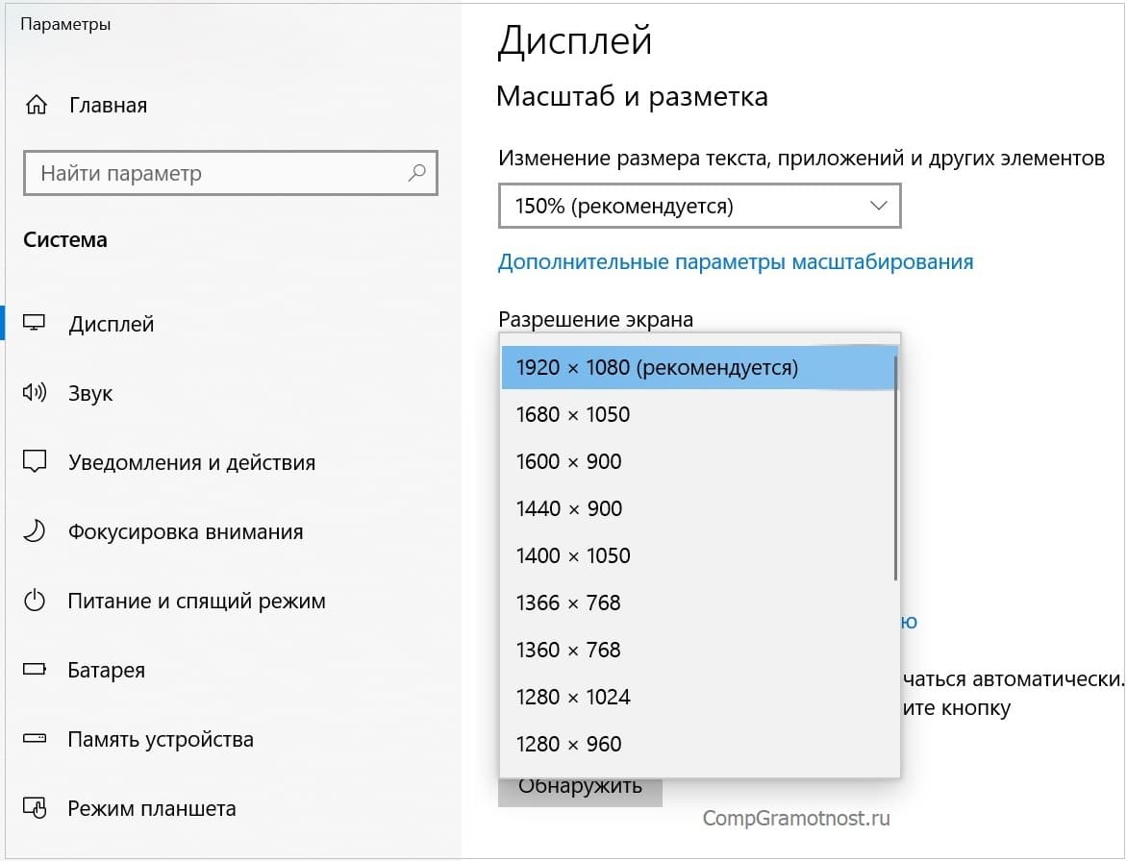This screenshot has height=861, width=1127.
Task: Expand the 150% scaling dropdown
Action: (x=699, y=206)
